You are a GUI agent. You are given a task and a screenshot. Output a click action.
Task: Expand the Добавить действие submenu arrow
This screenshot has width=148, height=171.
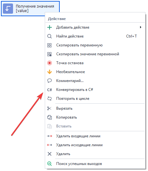141,27
